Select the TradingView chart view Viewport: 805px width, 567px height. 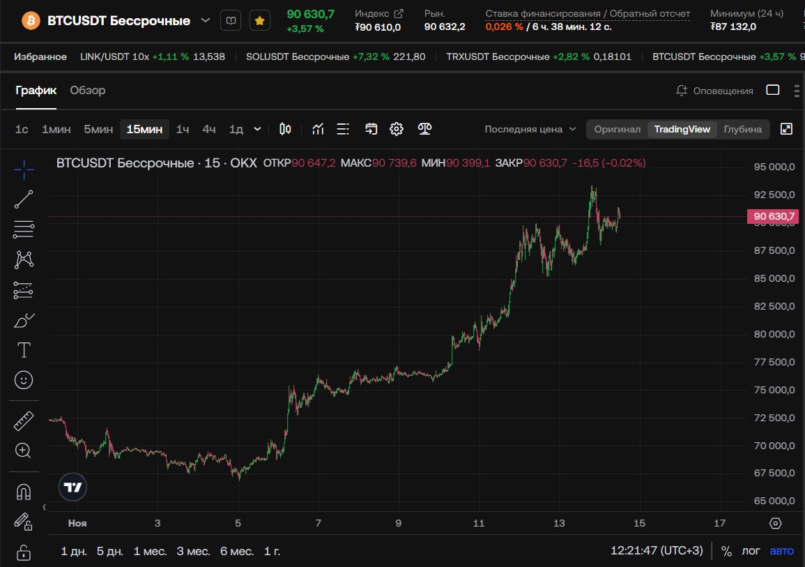point(682,129)
